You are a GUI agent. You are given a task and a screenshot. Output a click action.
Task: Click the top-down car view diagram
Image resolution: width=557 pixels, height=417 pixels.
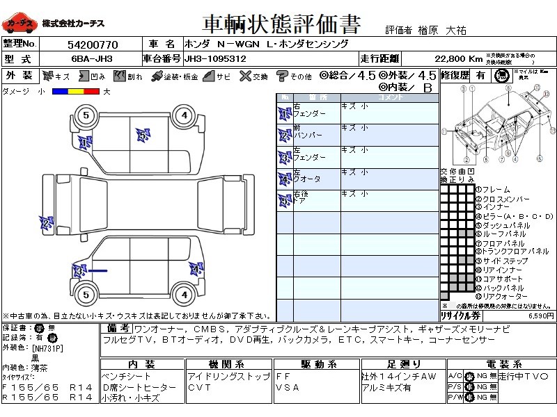[148, 204]
